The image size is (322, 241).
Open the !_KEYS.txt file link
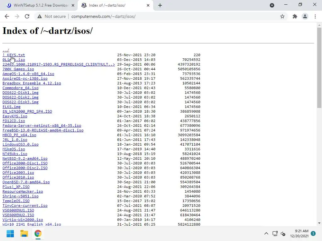pyautogui.click(x=14, y=55)
